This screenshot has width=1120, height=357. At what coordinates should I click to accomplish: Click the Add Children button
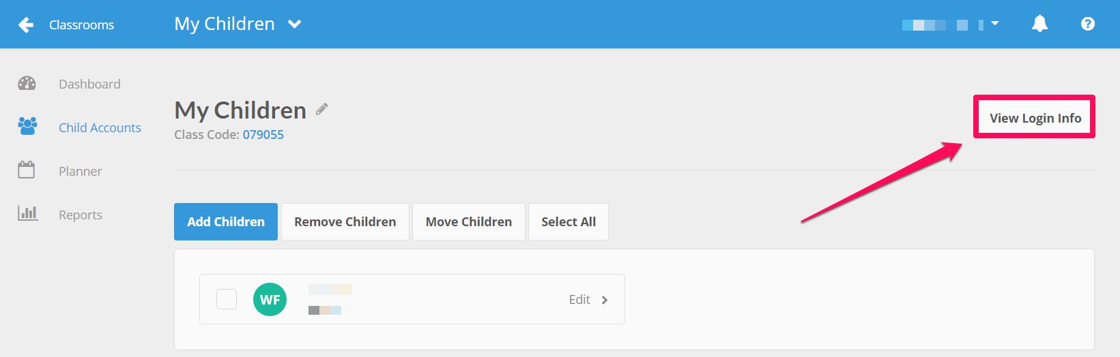(x=226, y=221)
